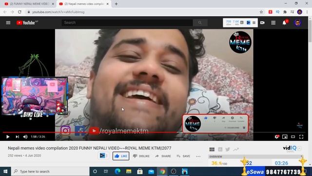Select the vidIQ Twitter tab icon

(228, 149)
